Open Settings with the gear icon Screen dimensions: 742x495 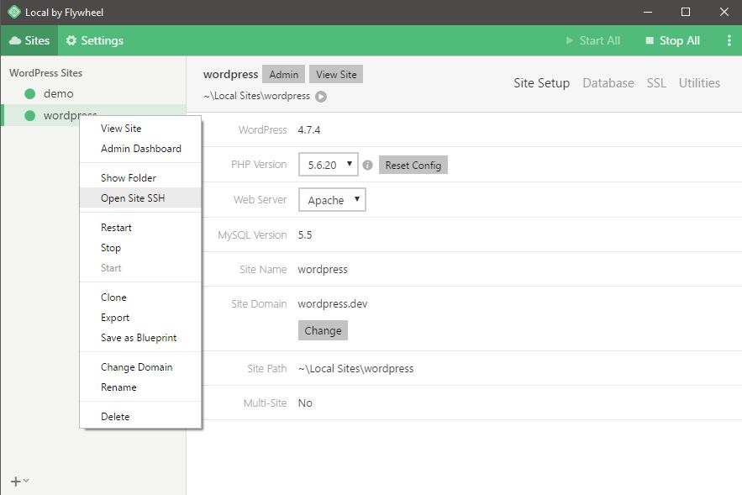point(95,40)
